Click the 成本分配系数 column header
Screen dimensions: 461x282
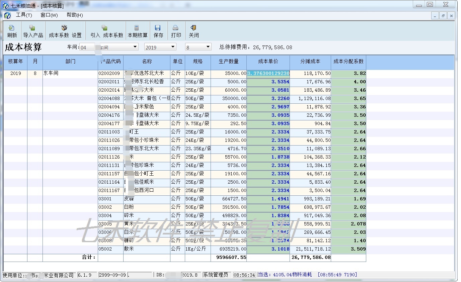pos(349,62)
